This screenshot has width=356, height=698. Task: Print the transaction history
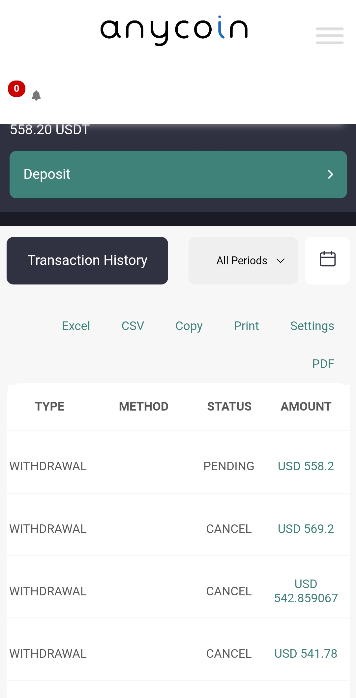pyautogui.click(x=246, y=326)
